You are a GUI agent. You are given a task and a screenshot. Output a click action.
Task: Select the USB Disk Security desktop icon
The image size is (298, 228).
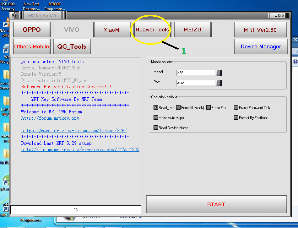click(8, 6)
